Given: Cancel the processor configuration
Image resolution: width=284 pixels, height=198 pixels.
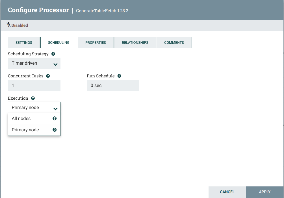Looking at the screenshot, I should [x=227, y=192].
